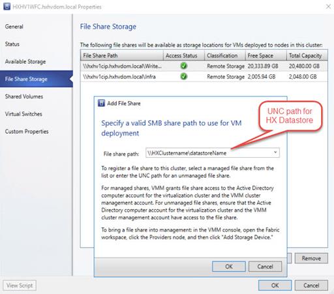Cancel the Add File Share dialog

pyautogui.click(x=265, y=267)
